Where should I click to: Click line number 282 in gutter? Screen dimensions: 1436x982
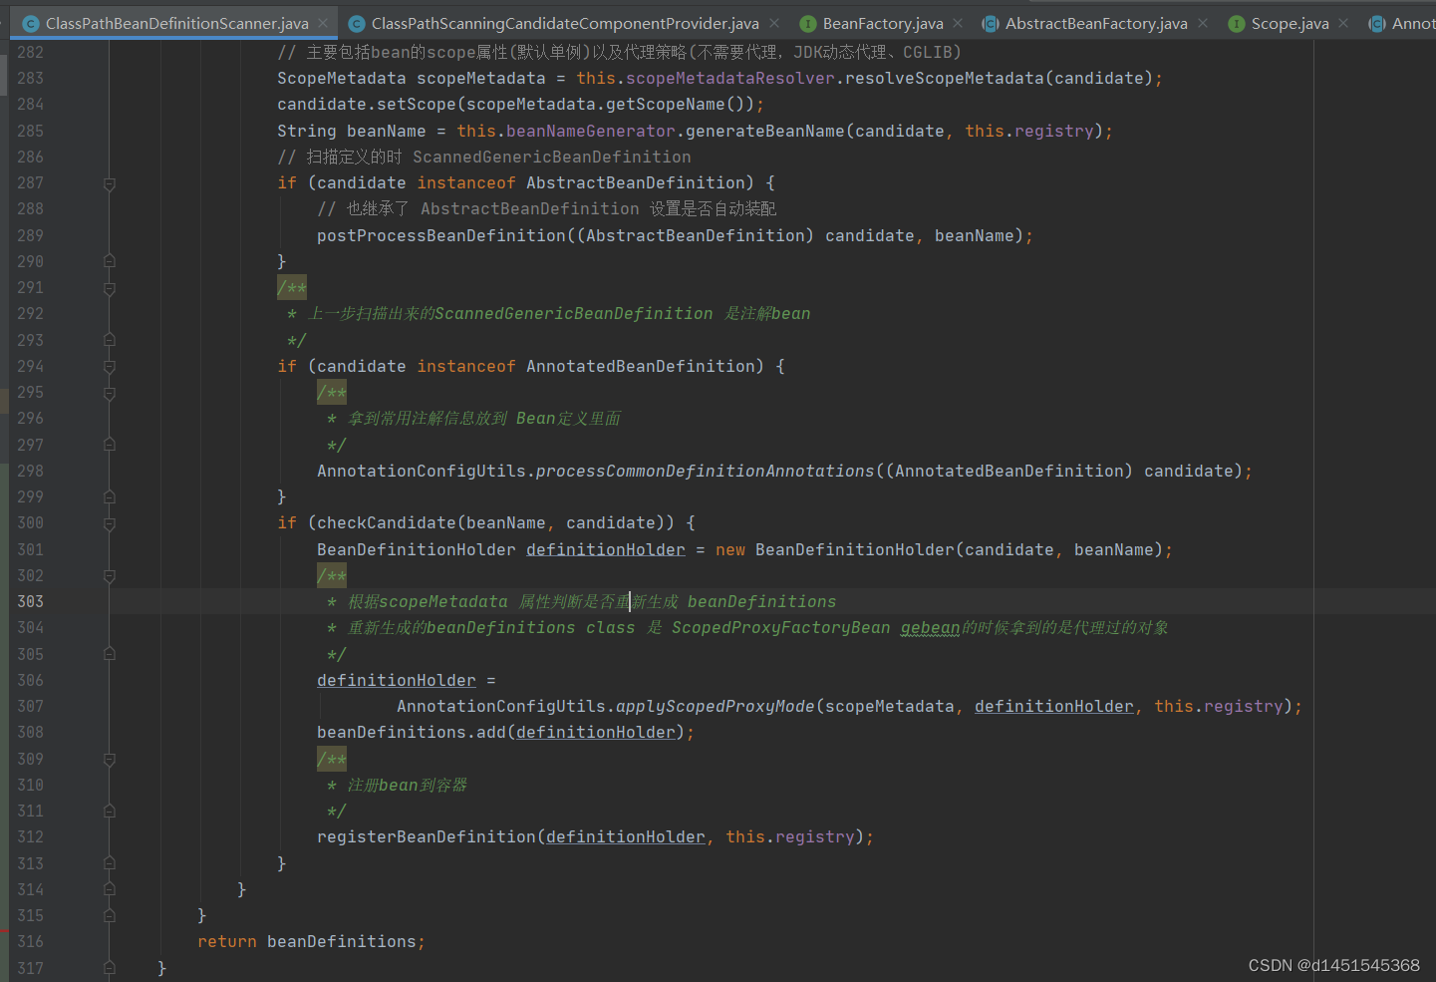[31, 52]
